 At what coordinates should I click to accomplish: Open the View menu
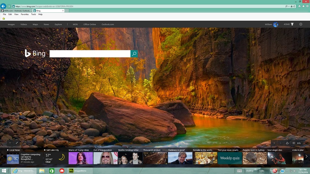pos(17,14)
